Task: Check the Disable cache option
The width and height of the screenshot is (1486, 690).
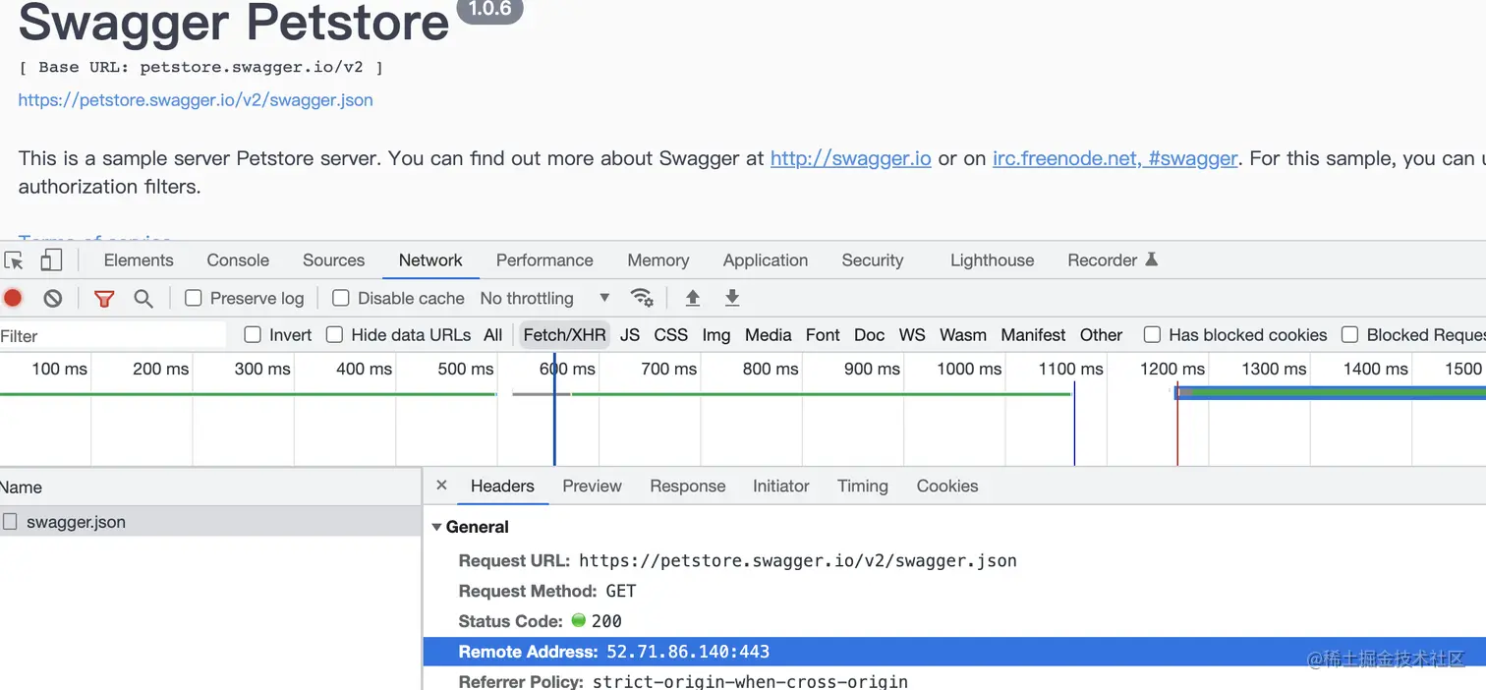Action: tap(341, 298)
